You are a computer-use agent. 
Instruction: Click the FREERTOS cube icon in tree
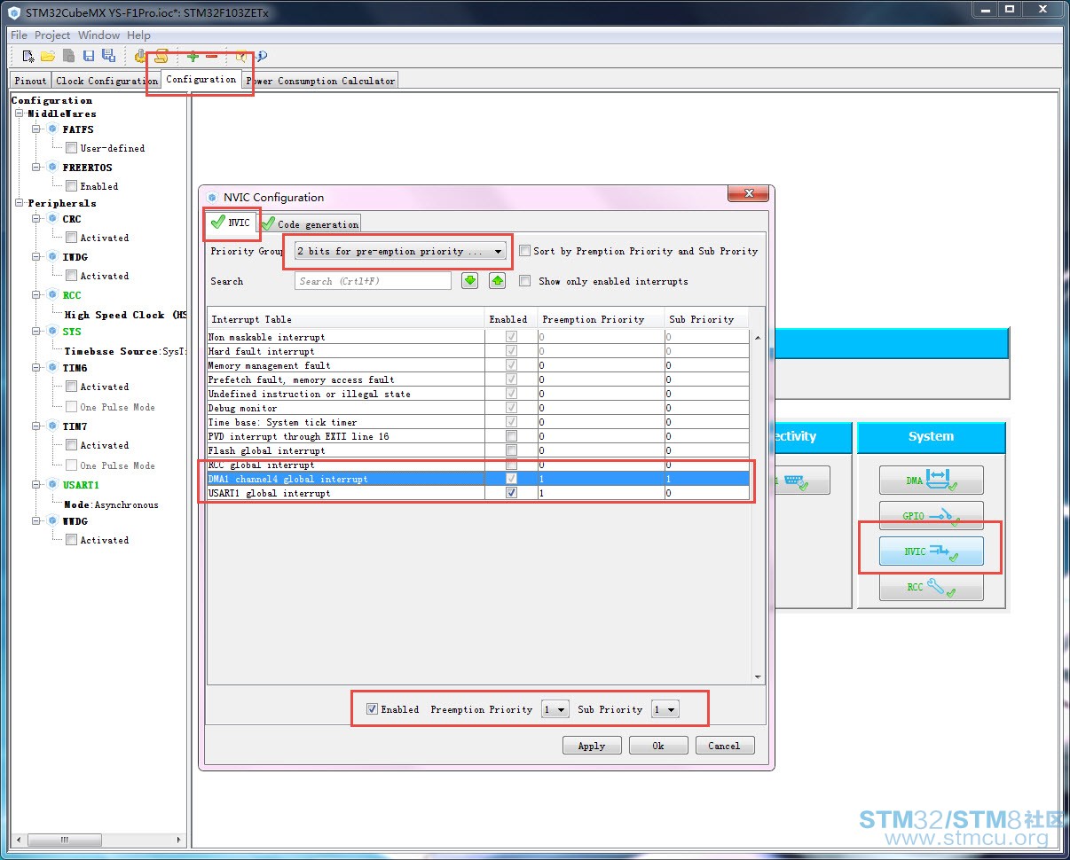click(x=52, y=167)
